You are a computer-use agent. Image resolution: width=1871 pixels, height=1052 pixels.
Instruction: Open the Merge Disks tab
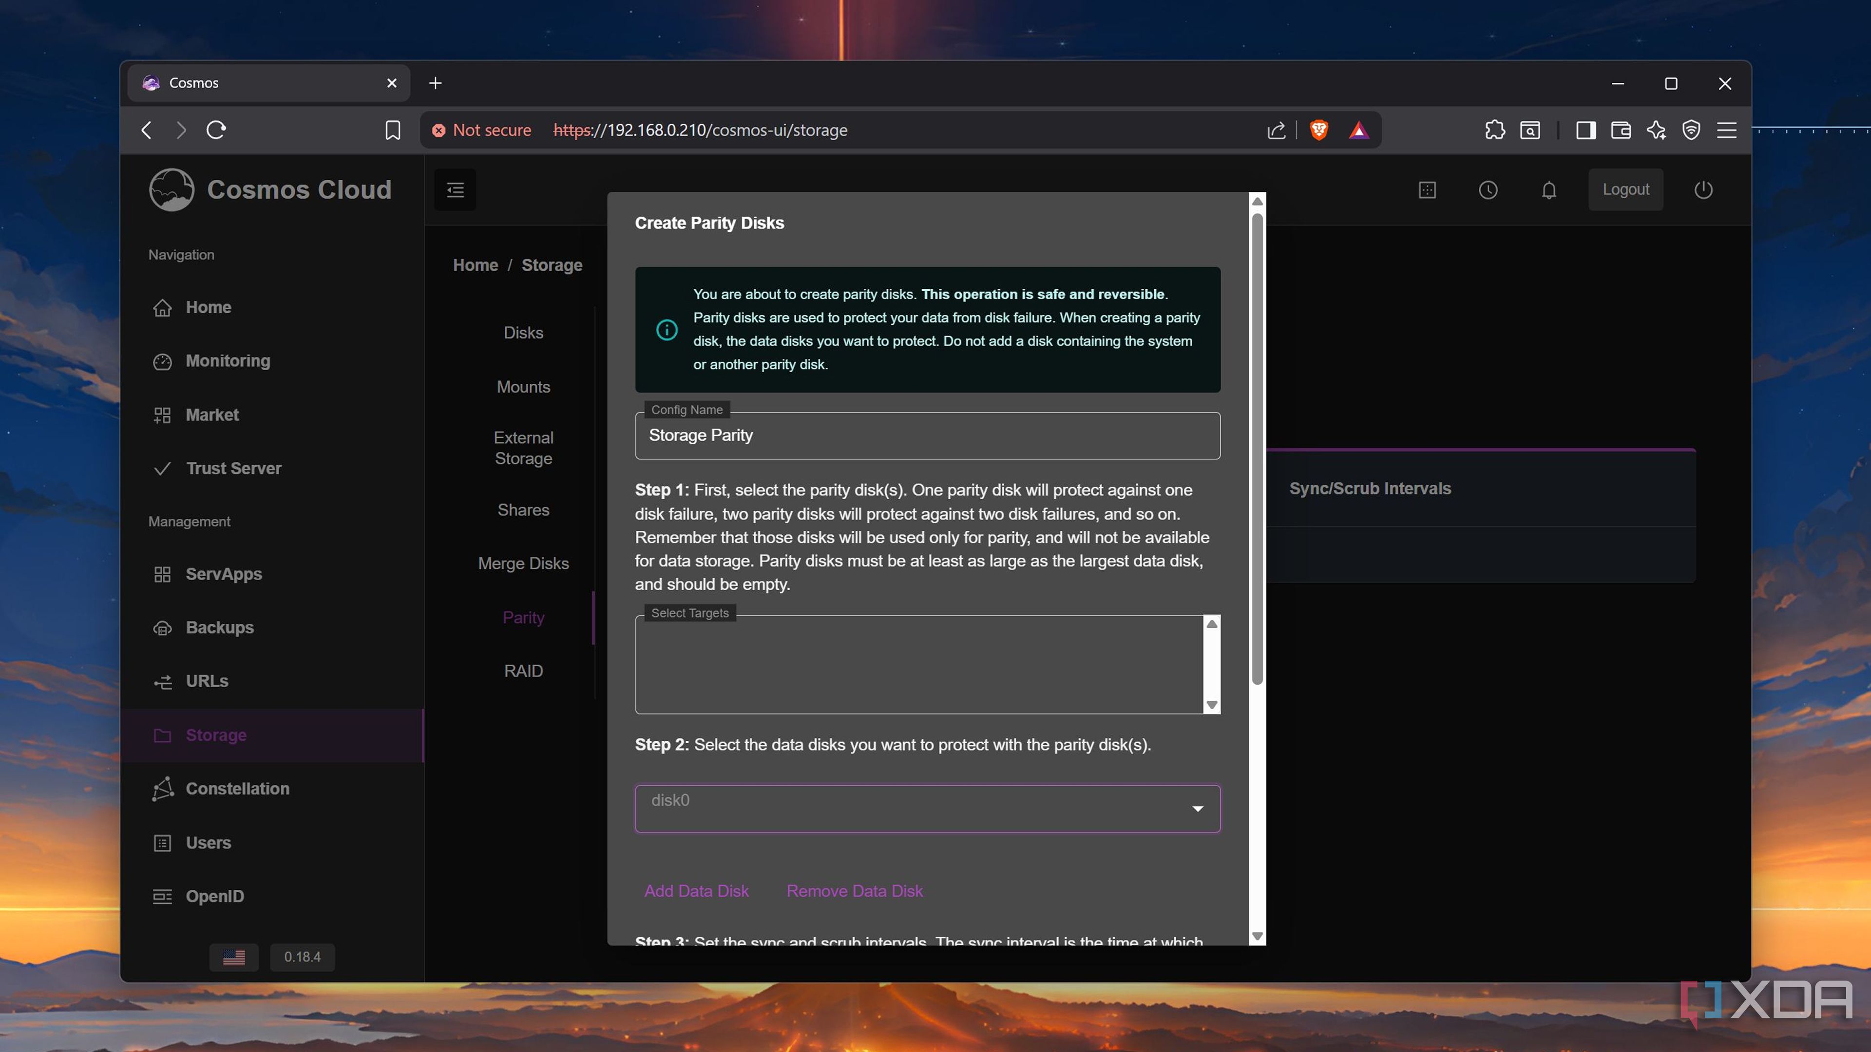tap(523, 564)
